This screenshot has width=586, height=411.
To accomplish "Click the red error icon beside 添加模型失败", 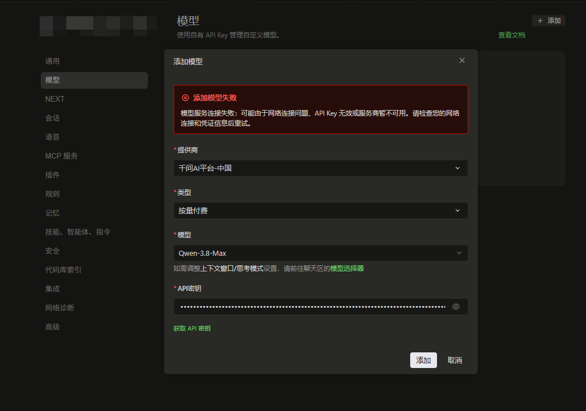I will pos(185,98).
